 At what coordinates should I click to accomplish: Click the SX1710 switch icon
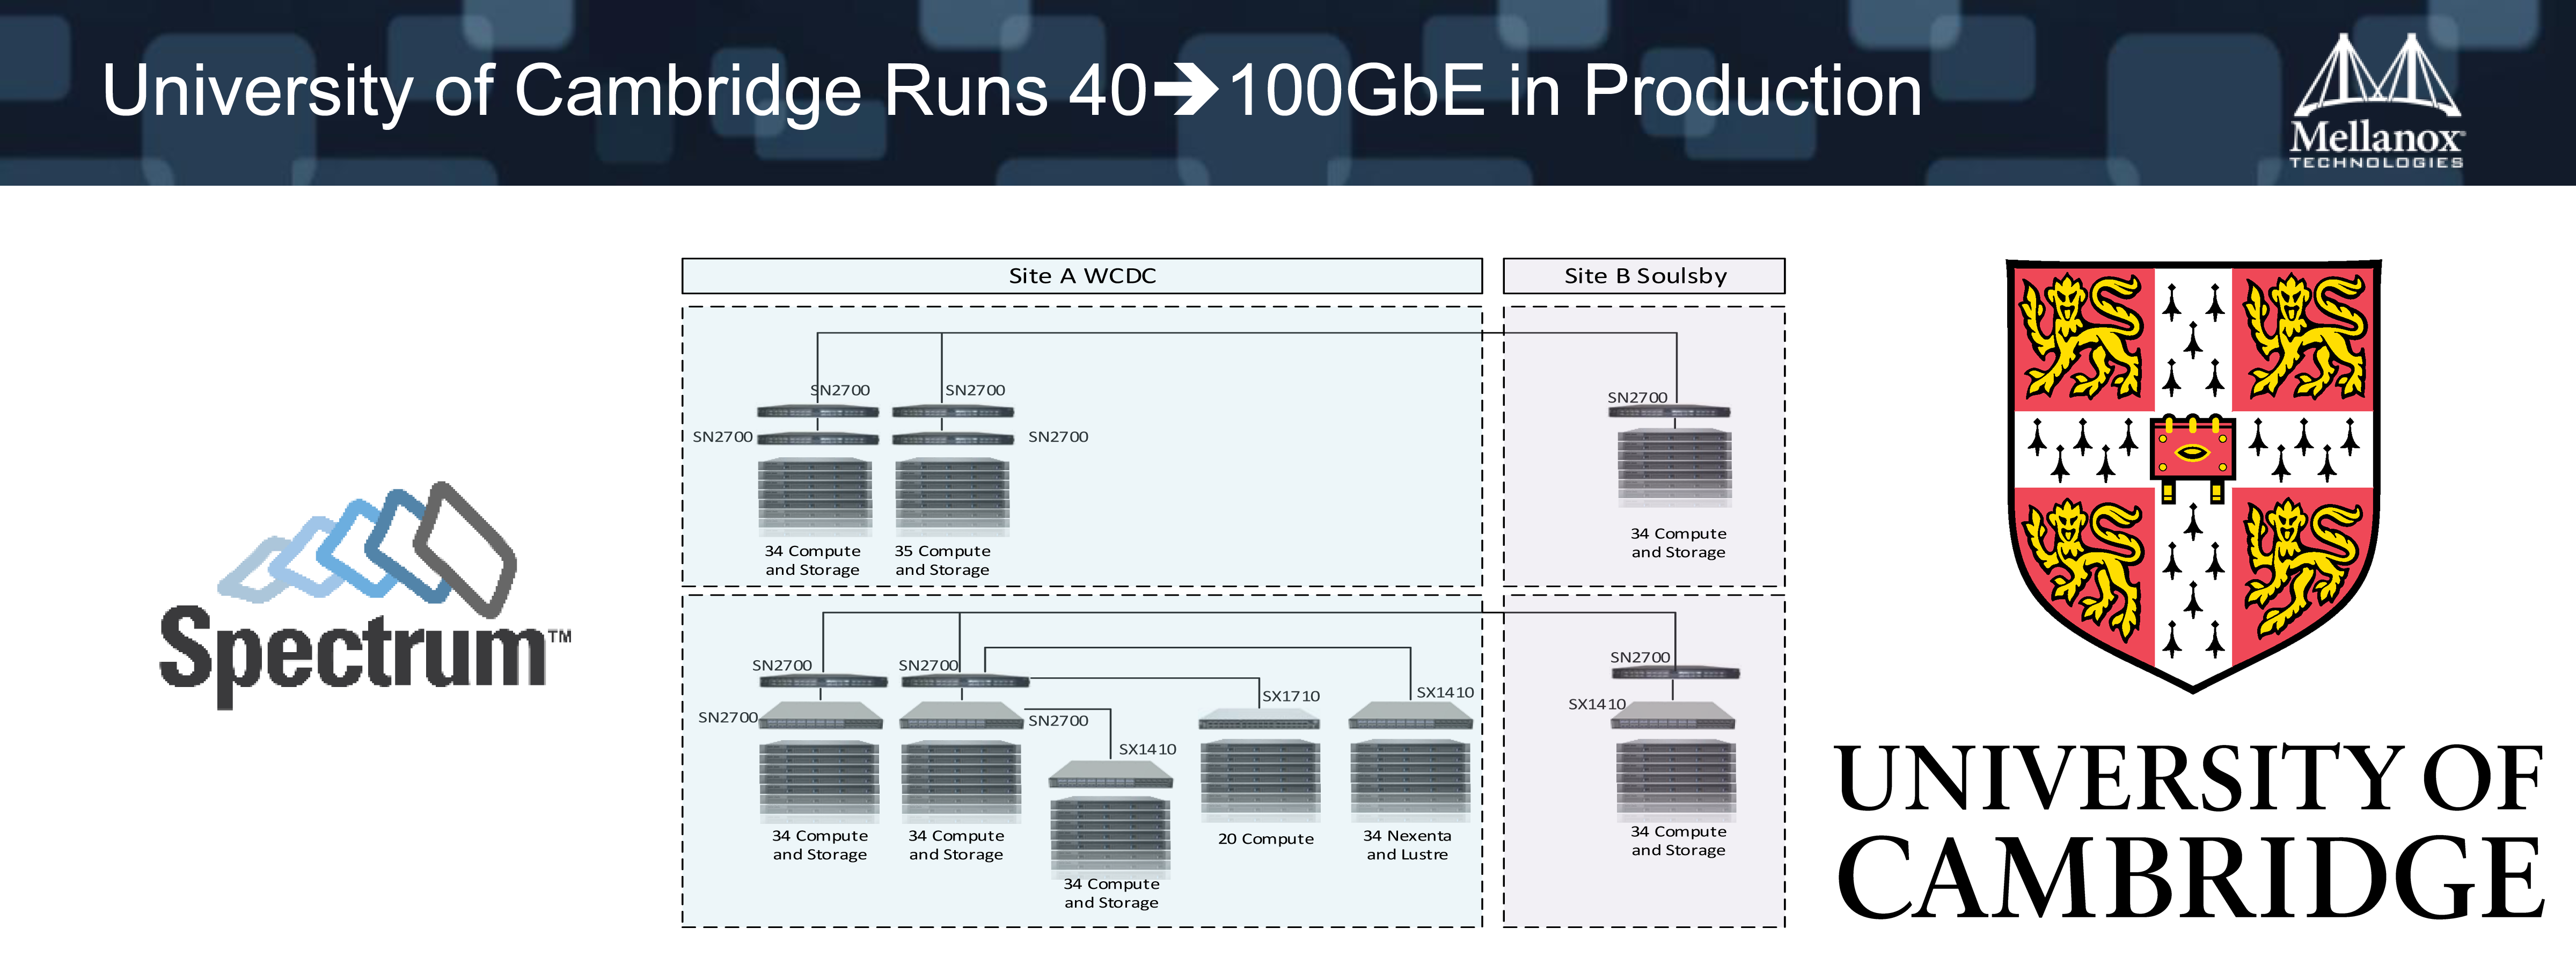tap(1259, 719)
